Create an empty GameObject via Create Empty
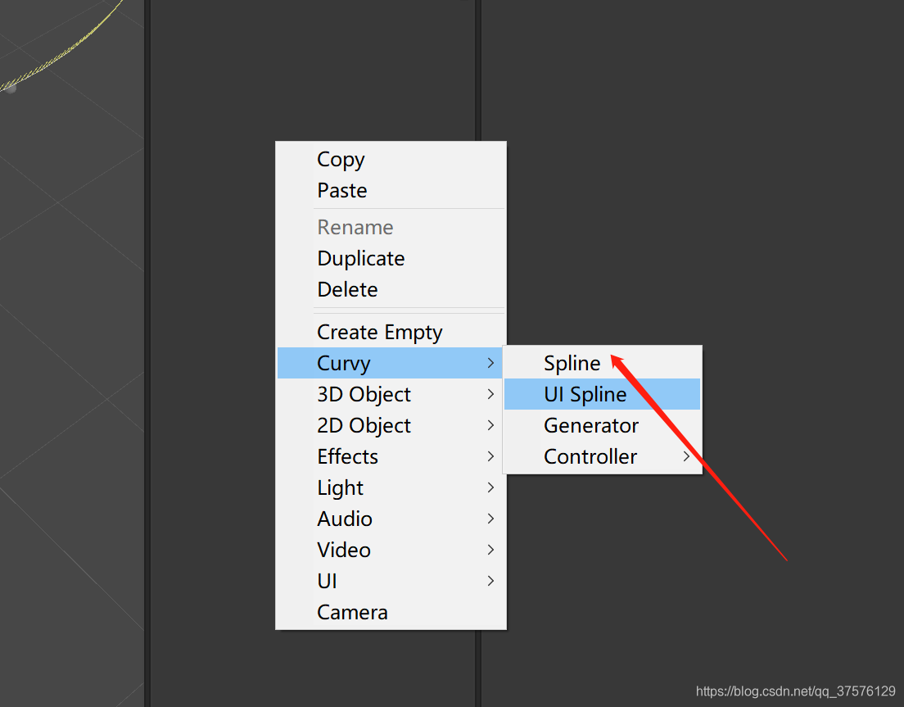 tap(379, 332)
